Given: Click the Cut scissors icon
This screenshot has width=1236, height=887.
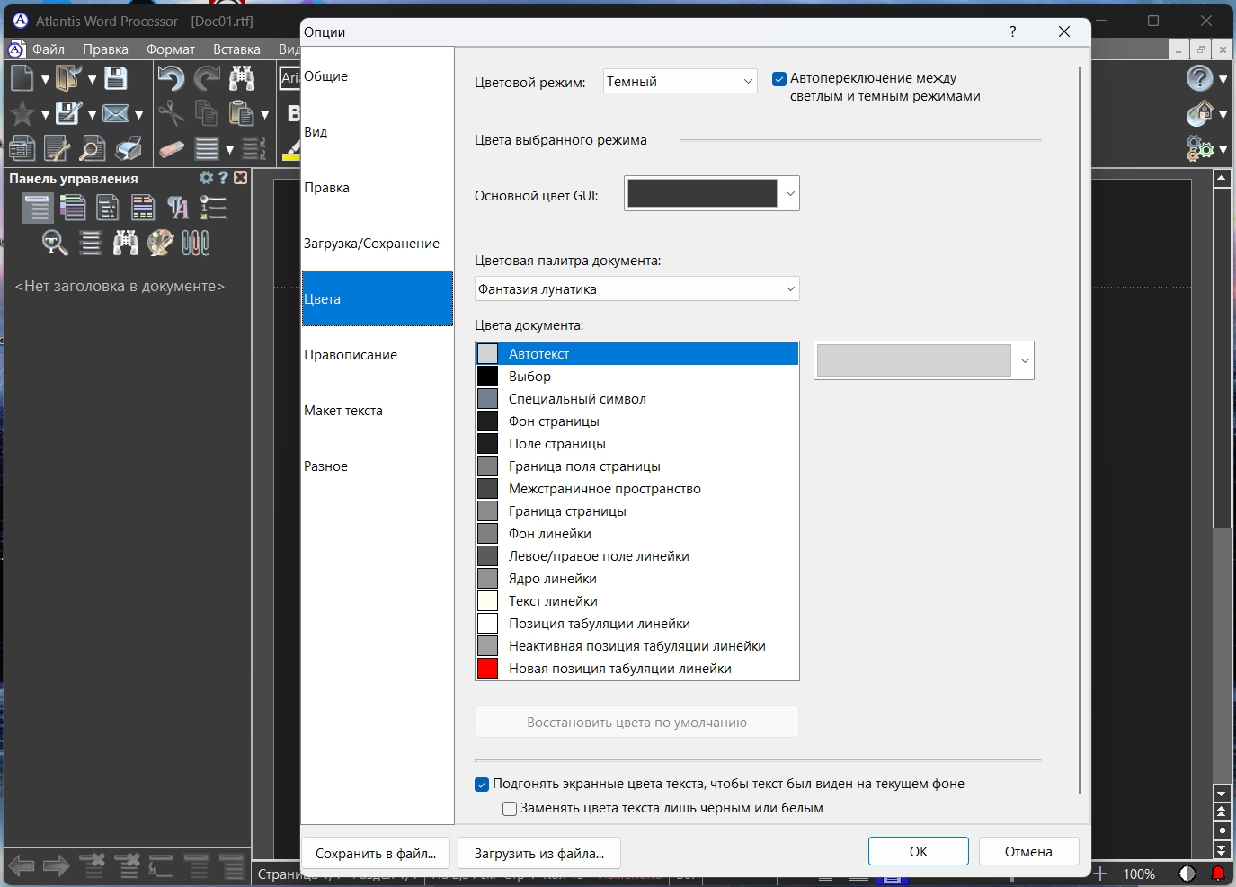Looking at the screenshot, I should tap(171, 113).
